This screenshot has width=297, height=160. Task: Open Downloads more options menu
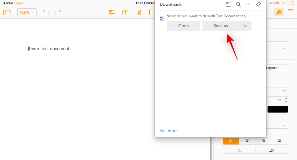(248, 4)
